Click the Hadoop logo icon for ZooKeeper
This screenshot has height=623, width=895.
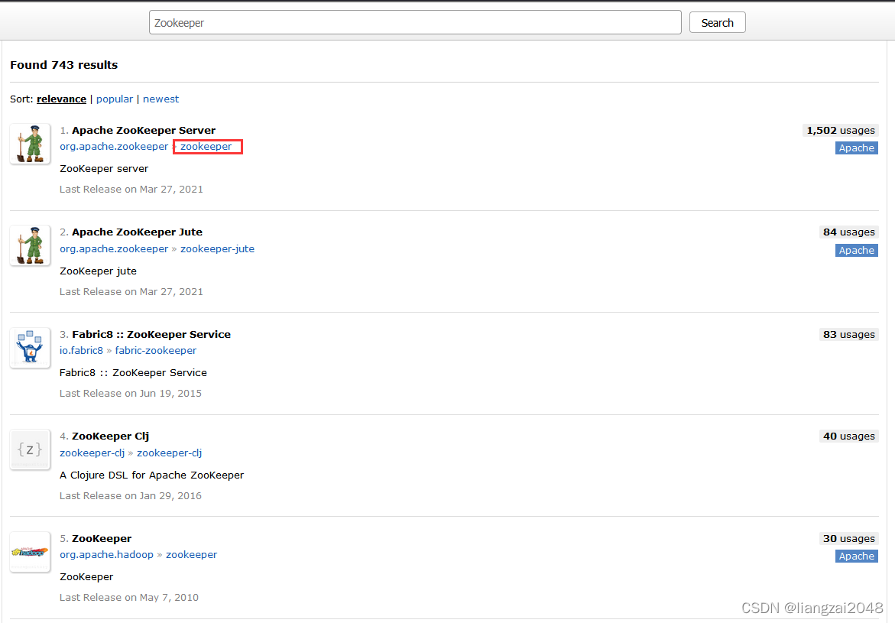(x=31, y=552)
